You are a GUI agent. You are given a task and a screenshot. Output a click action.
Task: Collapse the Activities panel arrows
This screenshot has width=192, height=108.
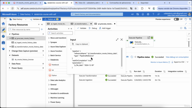click(x=71, y=29)
